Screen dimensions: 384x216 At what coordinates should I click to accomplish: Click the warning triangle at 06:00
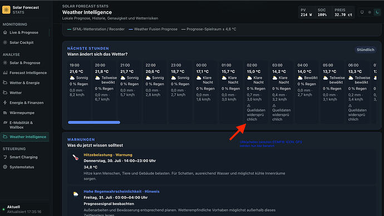point(350,106)
